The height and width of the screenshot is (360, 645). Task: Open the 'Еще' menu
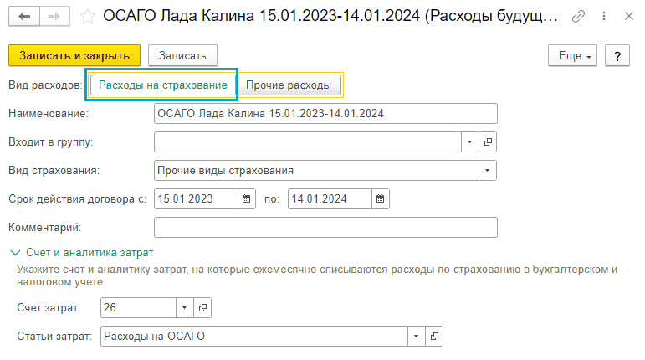coord(573,55)
